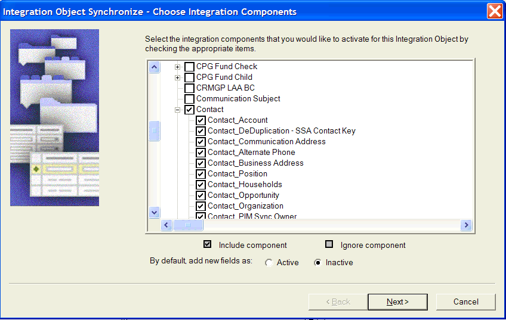Click the vertical scrollbar thumb
Viewport: 506px width, 320px height.
(x=155, y=131)
